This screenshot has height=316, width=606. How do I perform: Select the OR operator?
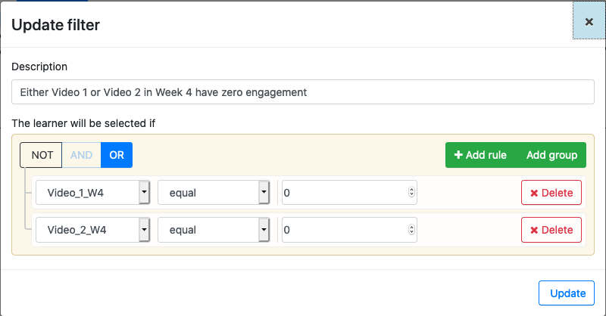(117, 155)
